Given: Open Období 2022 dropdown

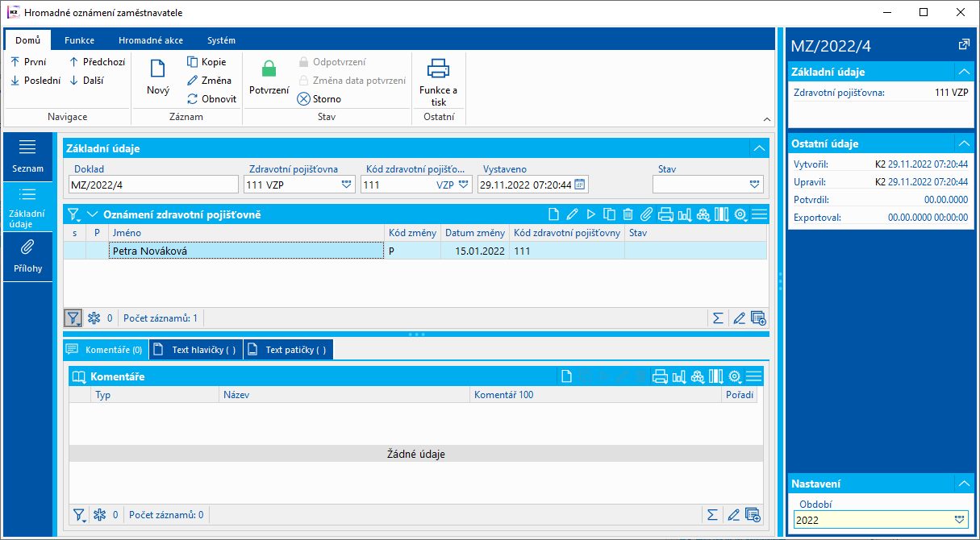Looking at the screenshot, I should pyautogui.click(x=960, y=520).
